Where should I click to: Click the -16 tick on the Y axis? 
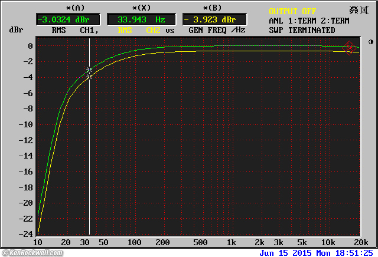coord(25,172)
